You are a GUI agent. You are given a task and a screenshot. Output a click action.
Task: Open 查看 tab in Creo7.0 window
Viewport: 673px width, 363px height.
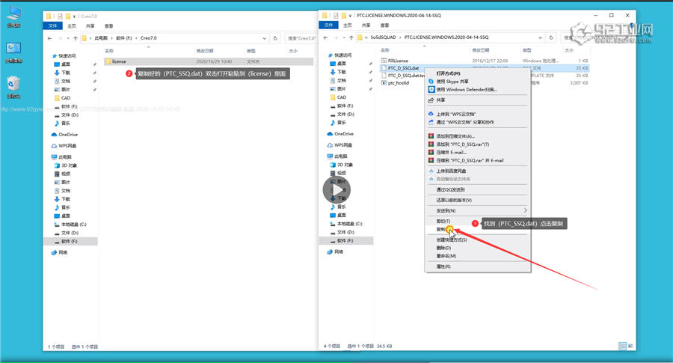[109, 25]
